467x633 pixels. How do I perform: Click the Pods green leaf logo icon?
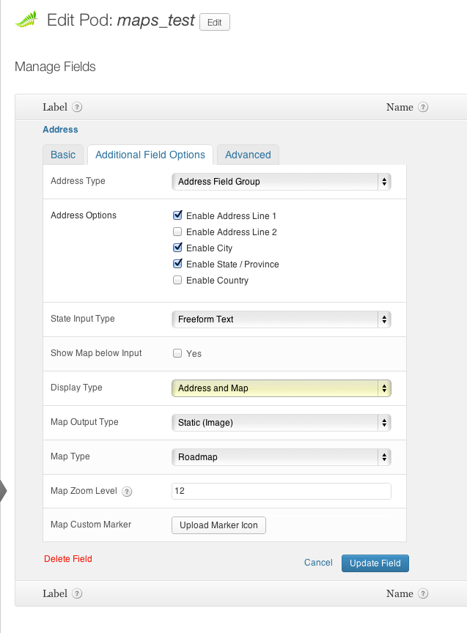pos(26,20)
